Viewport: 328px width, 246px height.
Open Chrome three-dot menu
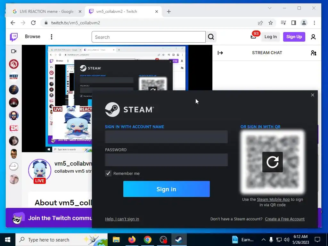(315, 23)
